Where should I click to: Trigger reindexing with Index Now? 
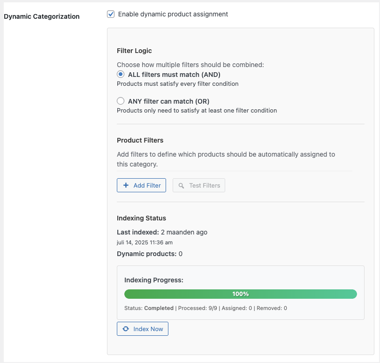click(143, 329)
